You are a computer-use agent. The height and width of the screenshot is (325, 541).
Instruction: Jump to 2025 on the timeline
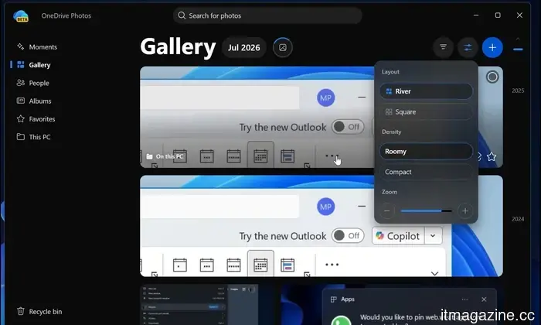click(518, 91)
